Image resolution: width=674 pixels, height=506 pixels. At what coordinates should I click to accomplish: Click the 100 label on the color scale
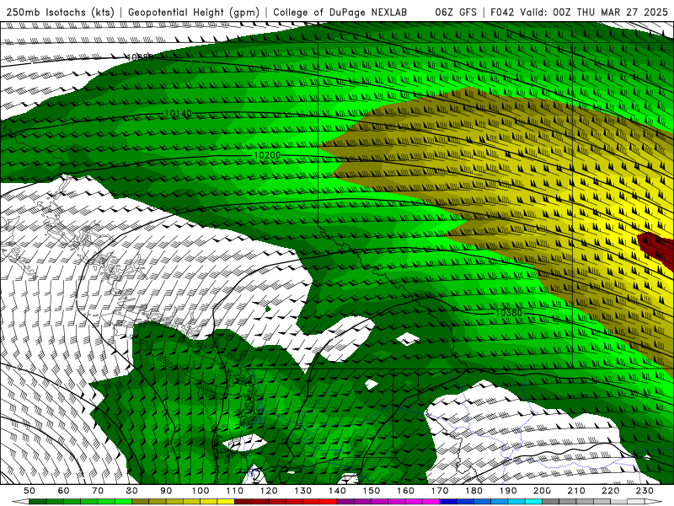click(x=201, y=491)
